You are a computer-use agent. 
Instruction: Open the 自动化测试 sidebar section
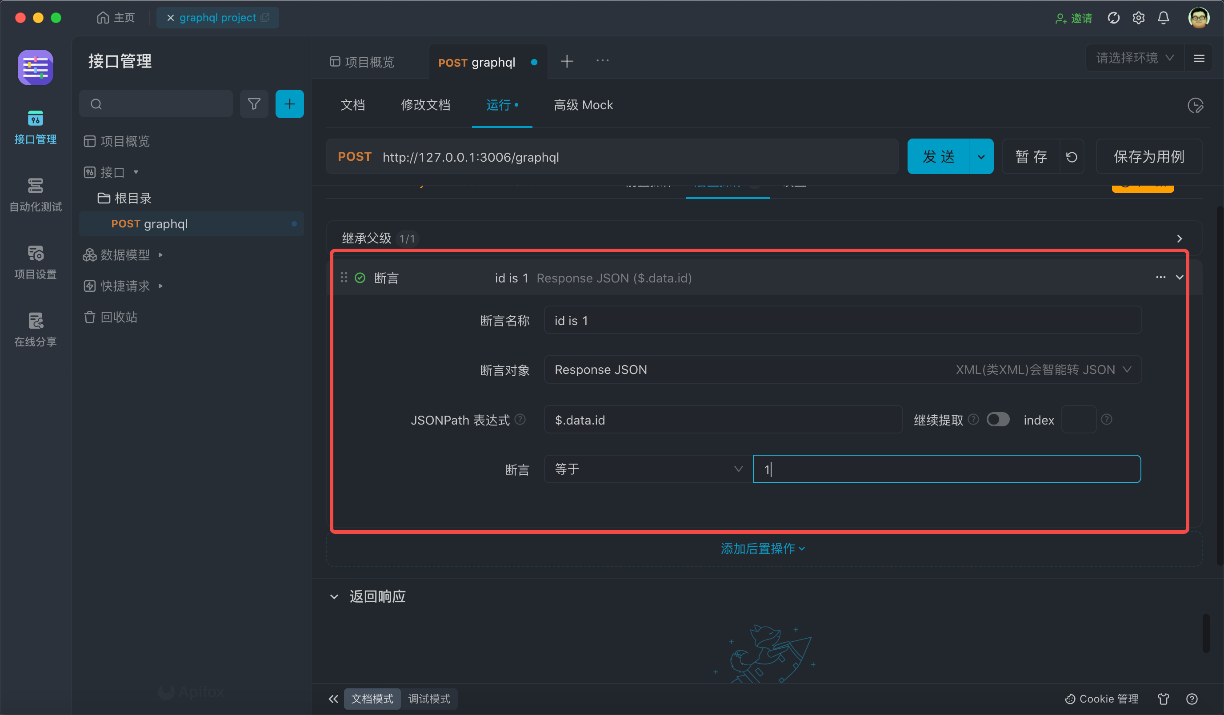pyautogui.click(x=36, y=195)
